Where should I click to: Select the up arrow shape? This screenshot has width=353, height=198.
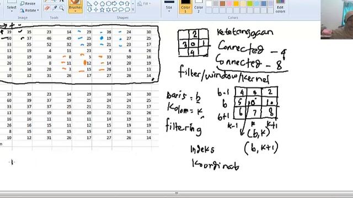click(127, 4)
